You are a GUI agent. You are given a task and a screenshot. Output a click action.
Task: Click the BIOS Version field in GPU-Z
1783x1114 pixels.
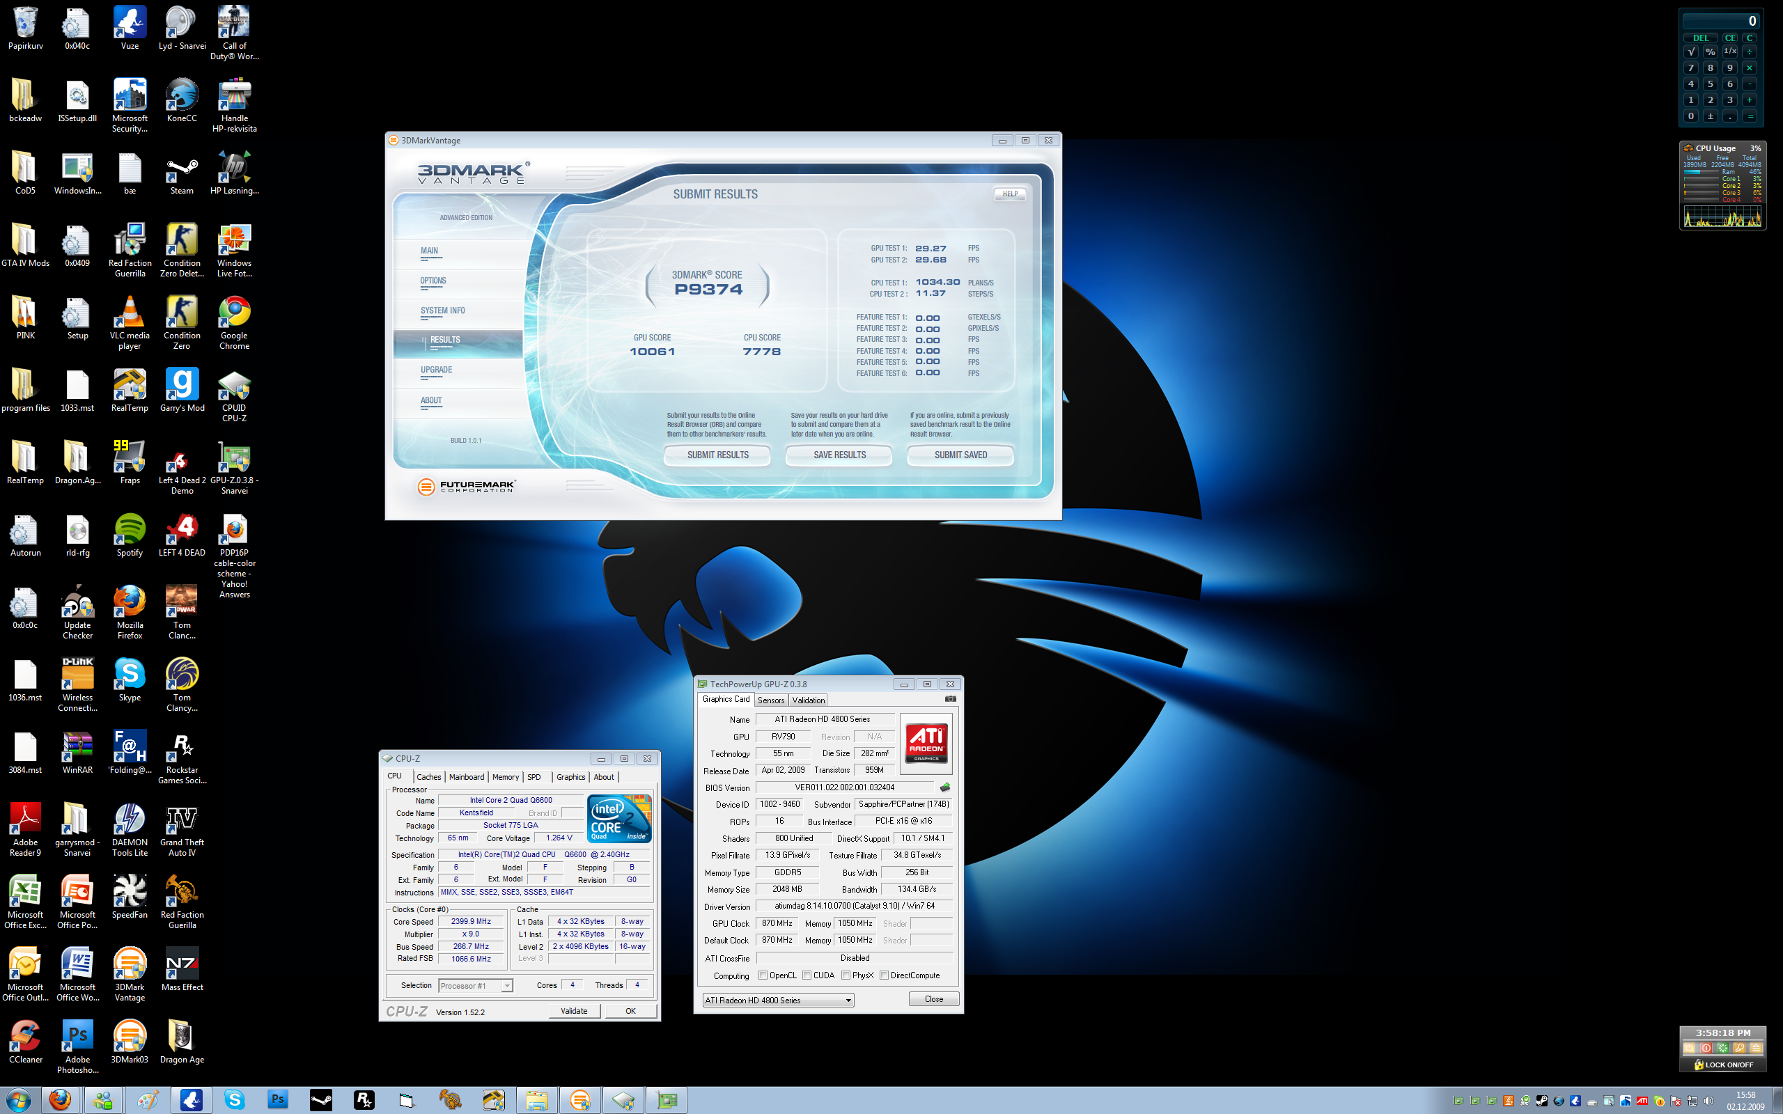click(845, 787)
